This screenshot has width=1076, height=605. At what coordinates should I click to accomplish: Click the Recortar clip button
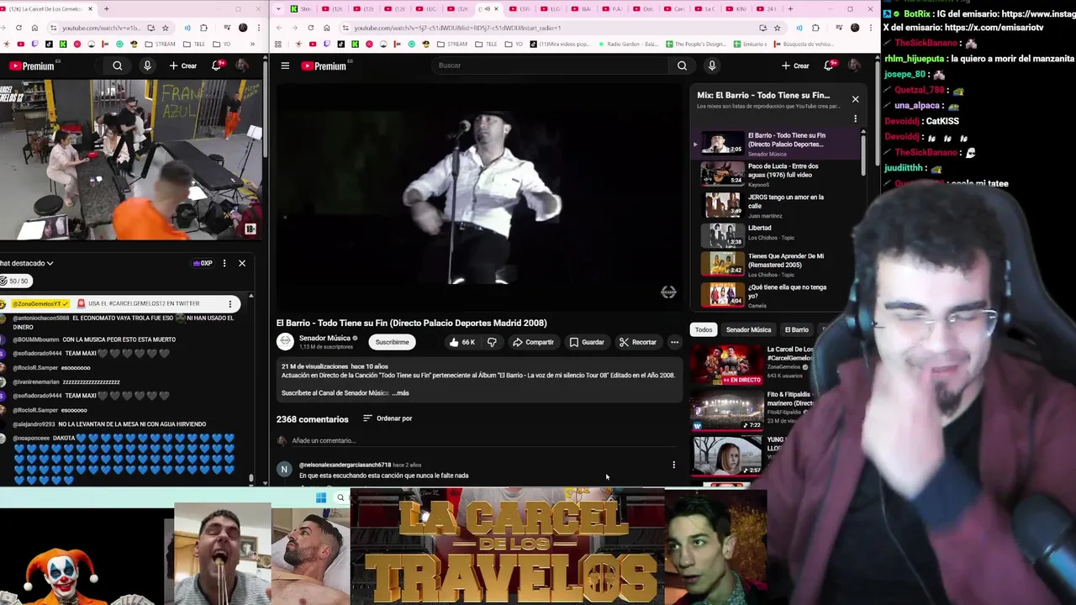638,342
